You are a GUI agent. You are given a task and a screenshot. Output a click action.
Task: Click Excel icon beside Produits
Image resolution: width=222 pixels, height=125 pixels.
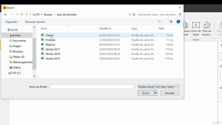point(43,40)
